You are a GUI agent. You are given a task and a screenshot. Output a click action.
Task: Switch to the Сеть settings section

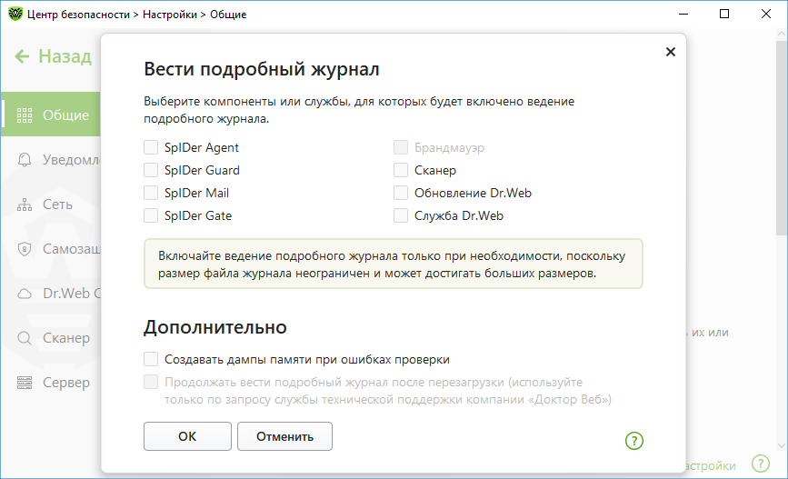coord(57,205)
